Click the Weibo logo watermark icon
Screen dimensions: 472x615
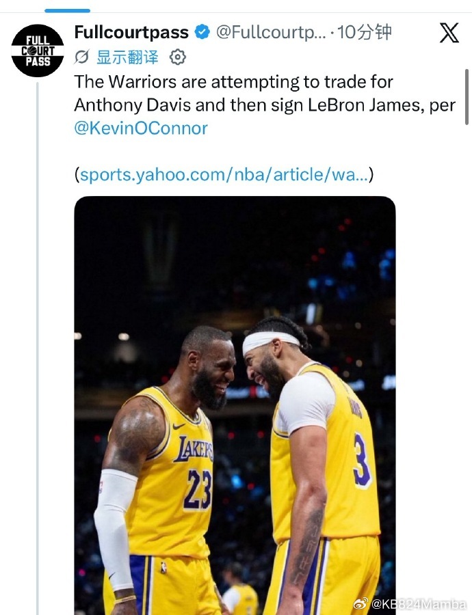click(361, 603)
